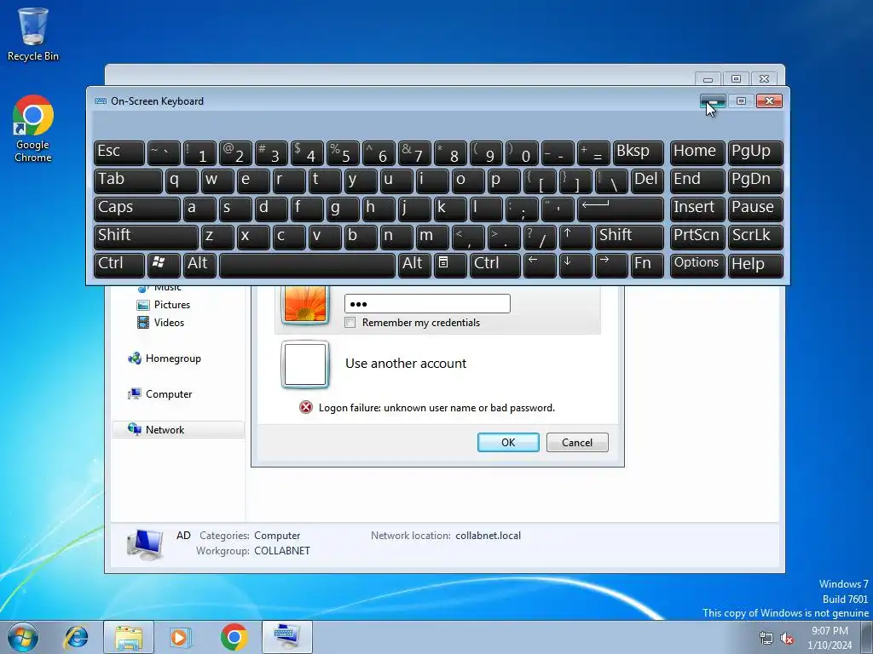Click the Pictures library icon
Viewport: 873px width, 654px height.
[x=143, y=305]
